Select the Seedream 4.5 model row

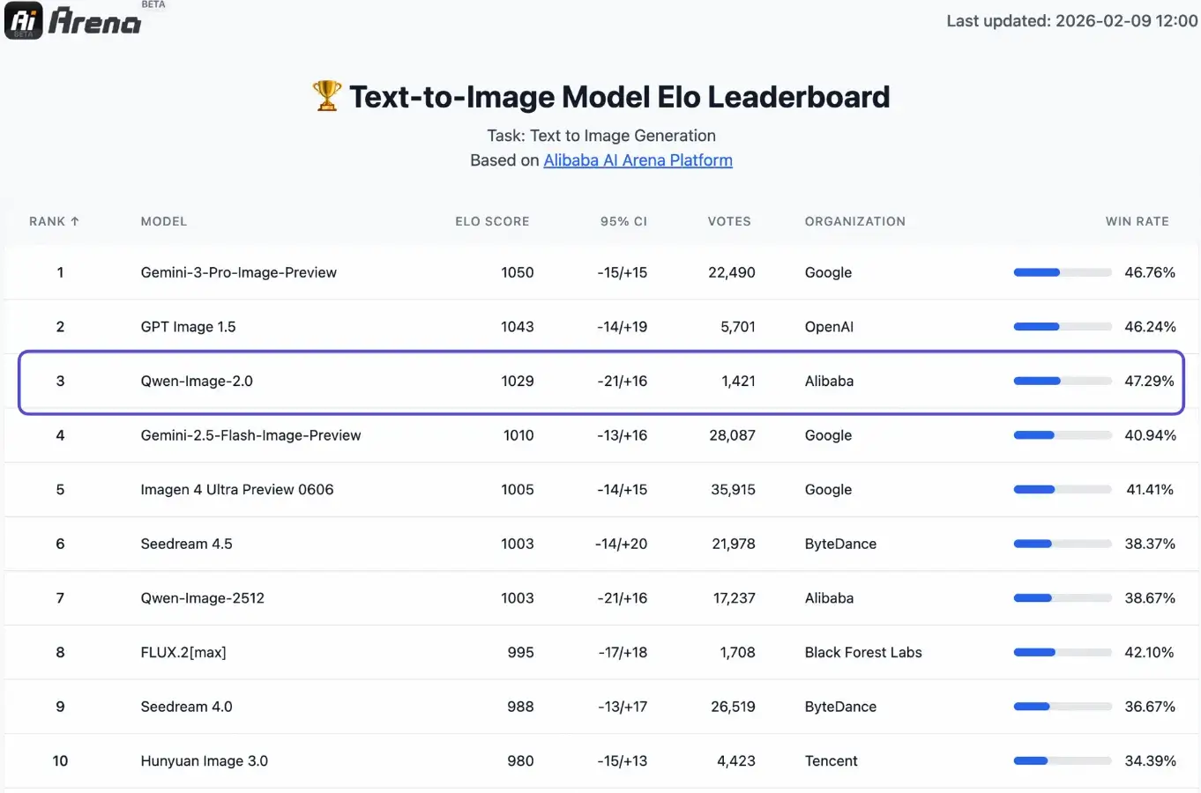(x=186, y=544)
